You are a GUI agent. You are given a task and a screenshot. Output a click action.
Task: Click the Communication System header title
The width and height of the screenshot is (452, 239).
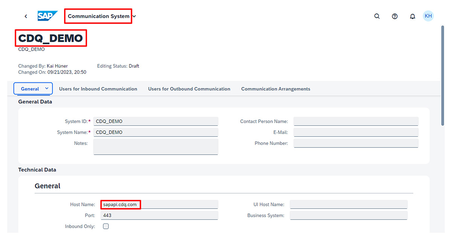pos(99,16)
